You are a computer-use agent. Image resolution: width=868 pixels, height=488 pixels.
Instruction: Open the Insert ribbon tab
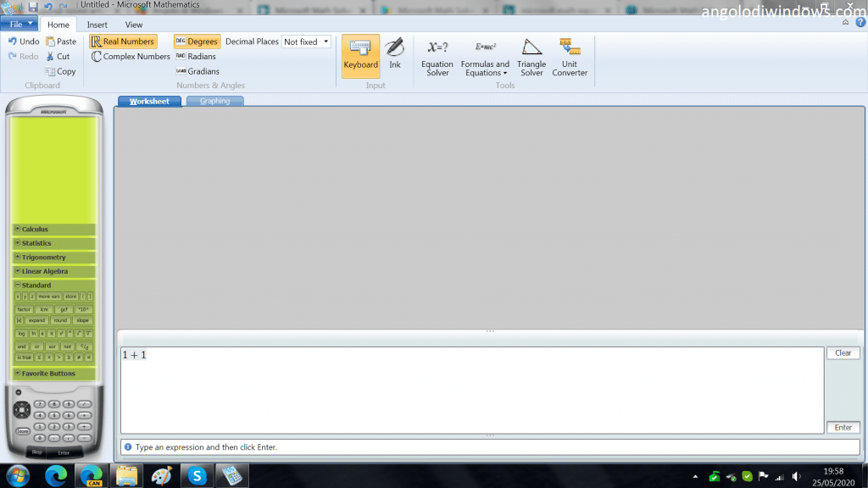coord(97,25)
